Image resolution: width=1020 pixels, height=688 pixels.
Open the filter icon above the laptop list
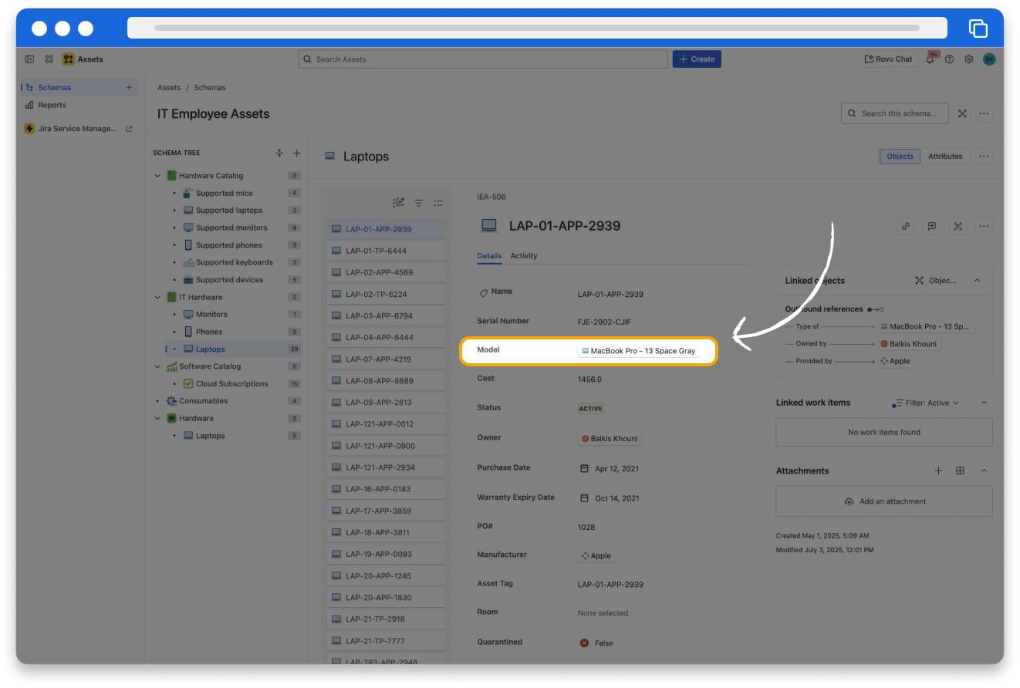(x=418, y=203)
